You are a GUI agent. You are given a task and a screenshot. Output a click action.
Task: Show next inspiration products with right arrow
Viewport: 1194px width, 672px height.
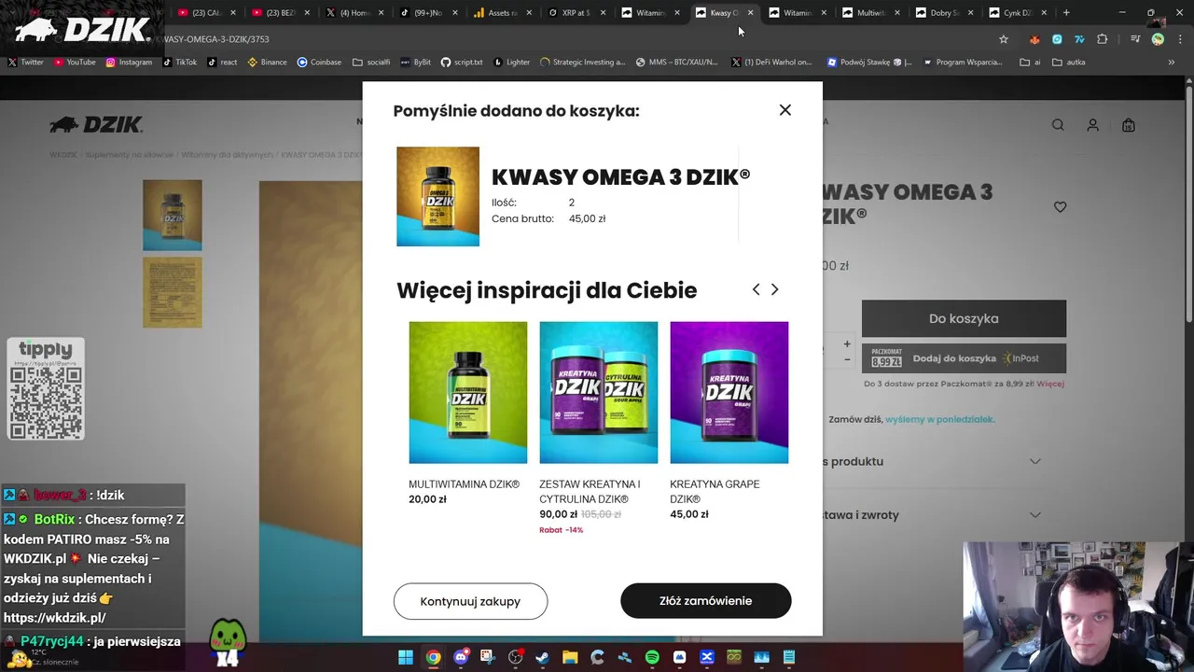(x=774, y=290)
